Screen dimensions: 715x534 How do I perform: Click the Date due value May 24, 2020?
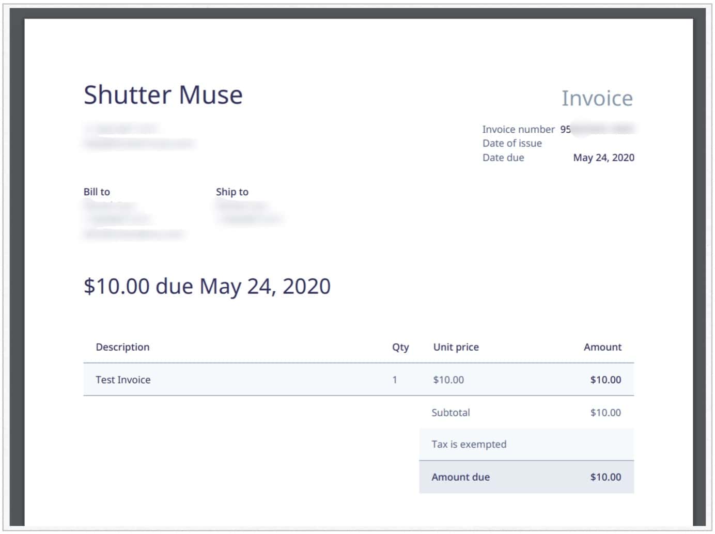click(x=603, y=158)
